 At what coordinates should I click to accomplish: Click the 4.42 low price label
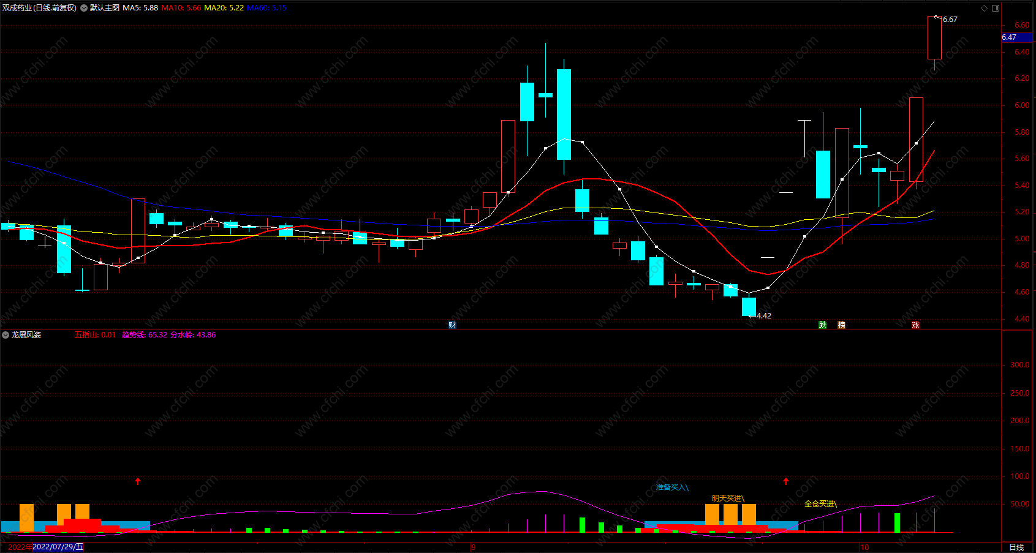click(764, 316)
